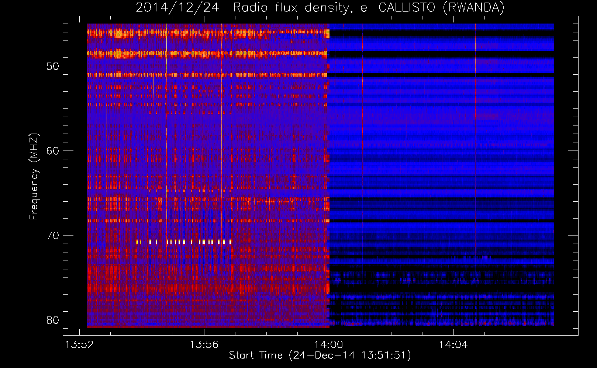
Task: Click the "50" frequency tick label
Action: [x=53, y=66]
